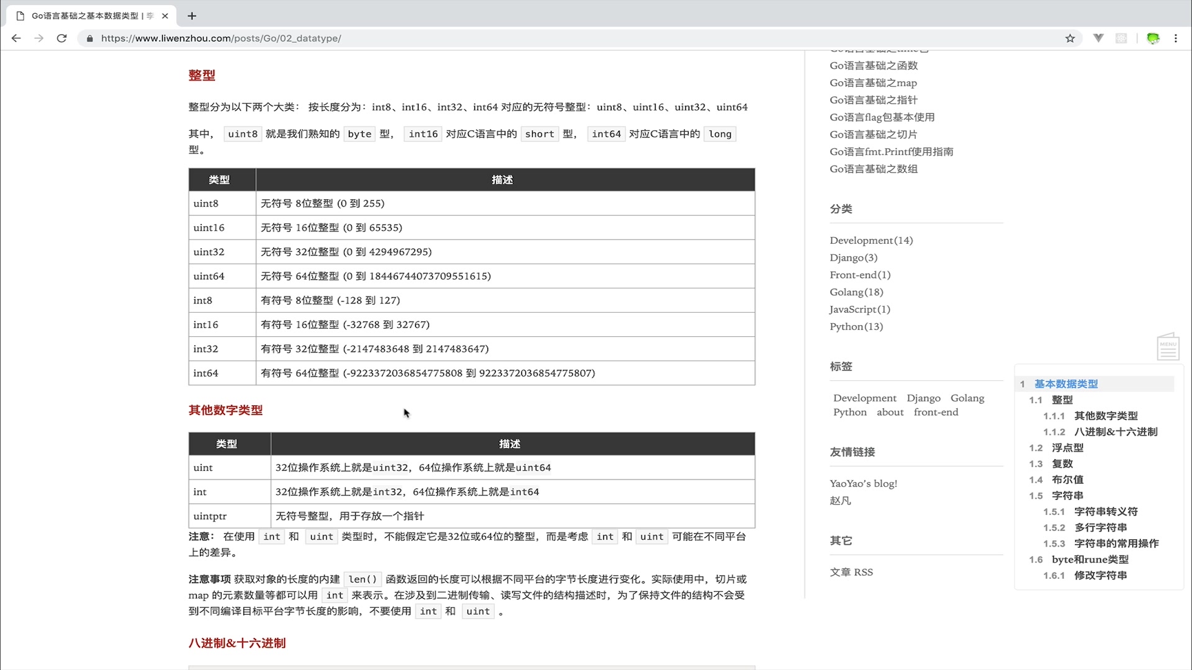
Task: Click the site security lock icon
Action: pos(89,38)
